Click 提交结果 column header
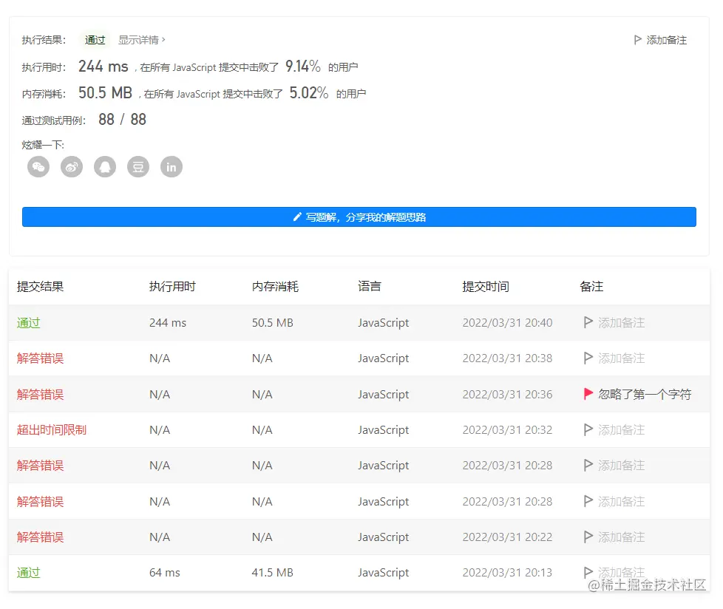 (x=40, y=286)
